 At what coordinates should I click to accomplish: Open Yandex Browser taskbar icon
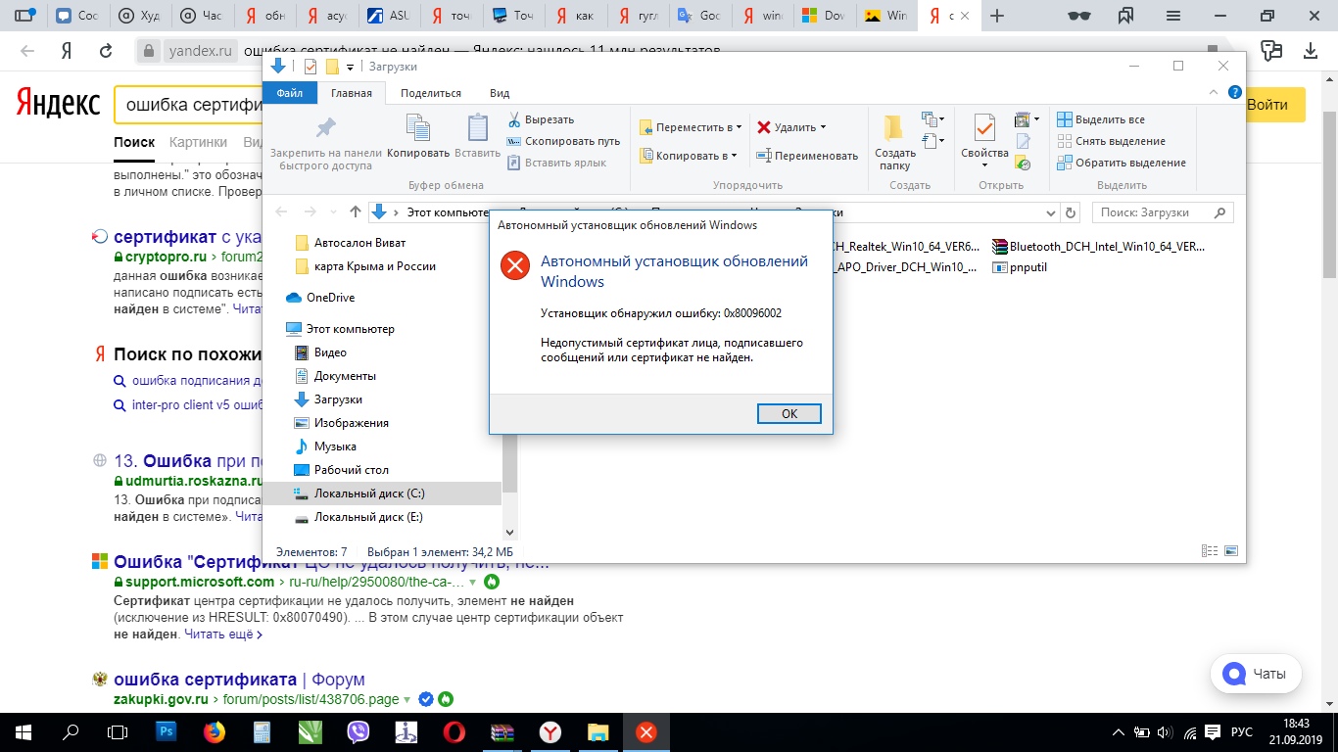[x=550, y=731]
